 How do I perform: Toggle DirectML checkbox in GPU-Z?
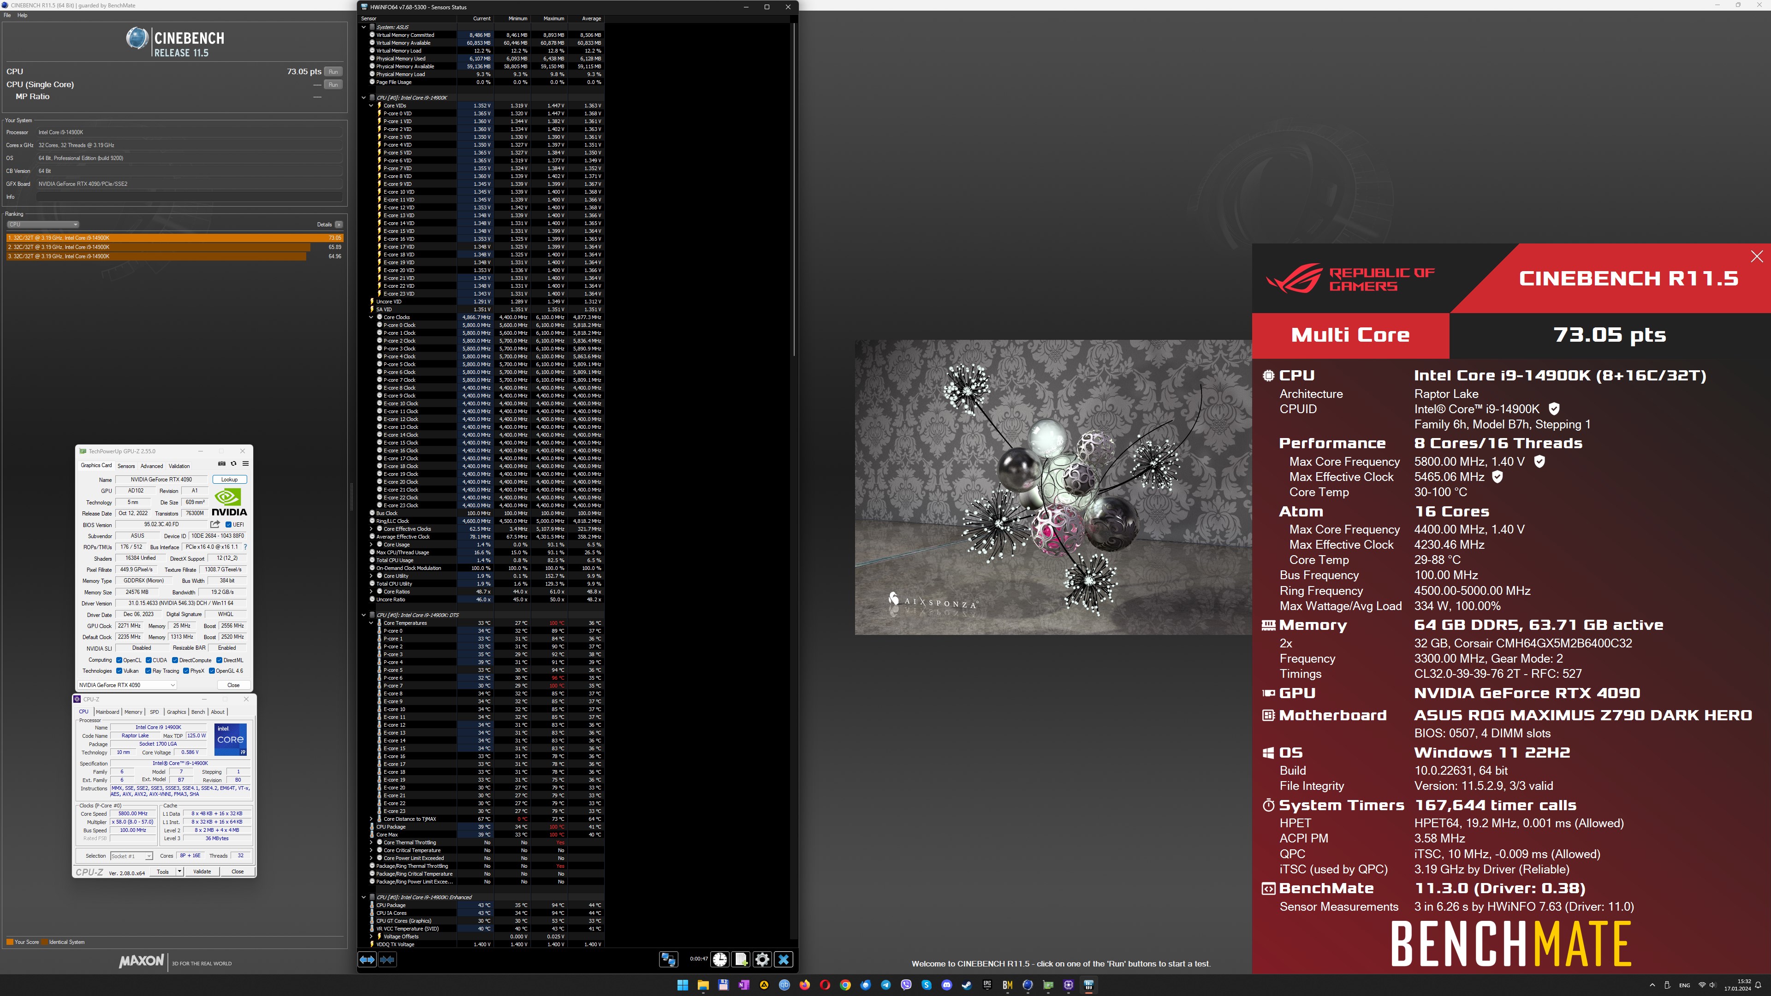[x=220, y=660]
